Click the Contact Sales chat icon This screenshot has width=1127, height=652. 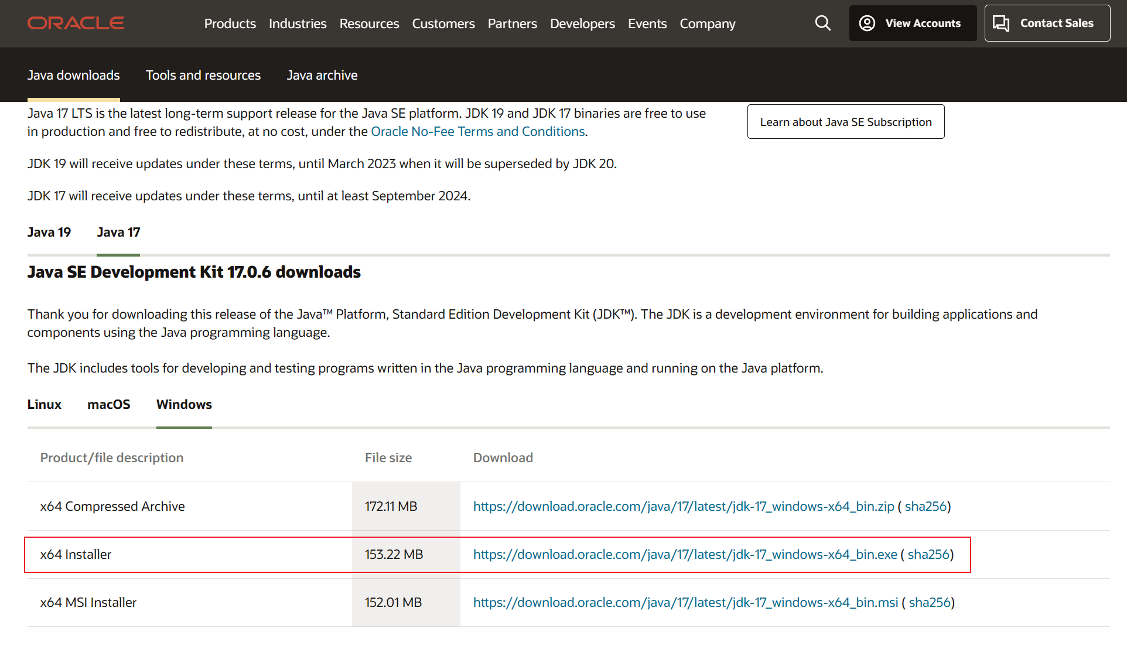tap(1001, 23)
